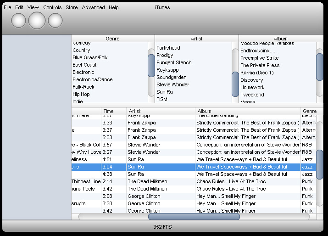328x236 pixels.
Task: Sort tracks by Artist column header in track table
Action: 161,111
